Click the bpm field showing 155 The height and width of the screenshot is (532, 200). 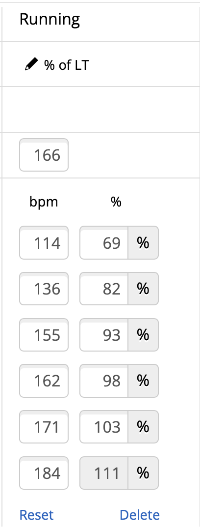pyautogui.click(x=44, y=335)
